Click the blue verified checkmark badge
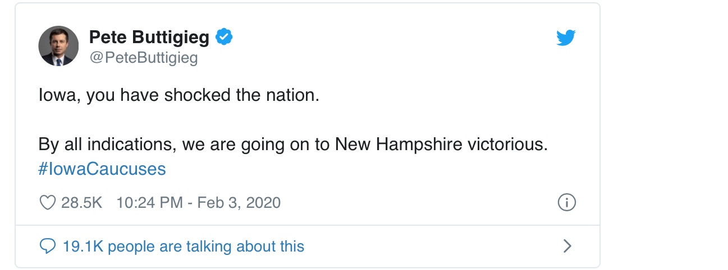 [225, 38]
